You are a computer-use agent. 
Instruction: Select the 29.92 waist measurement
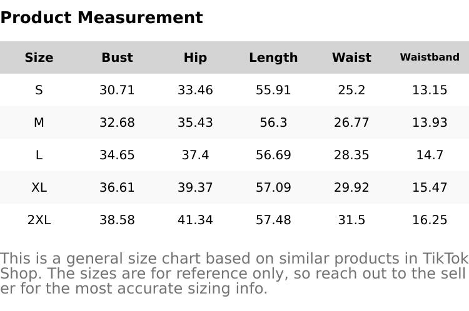pos(351,187)
